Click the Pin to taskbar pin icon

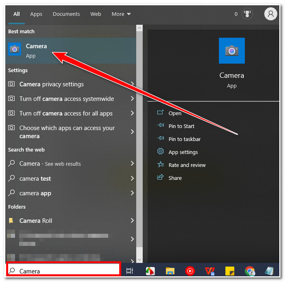click(161, 139)
